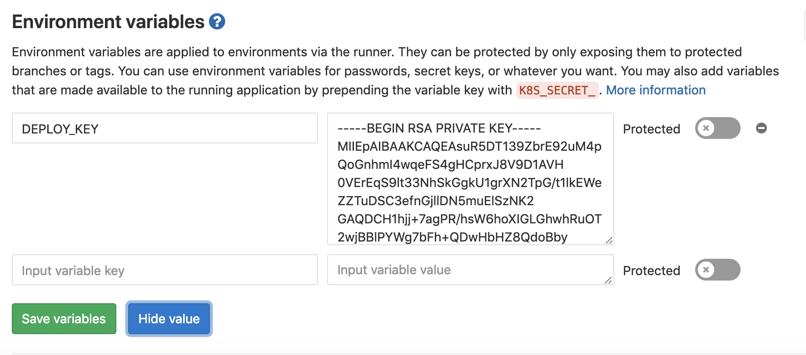Click the empty value textarea resize handle

[608, 280]
